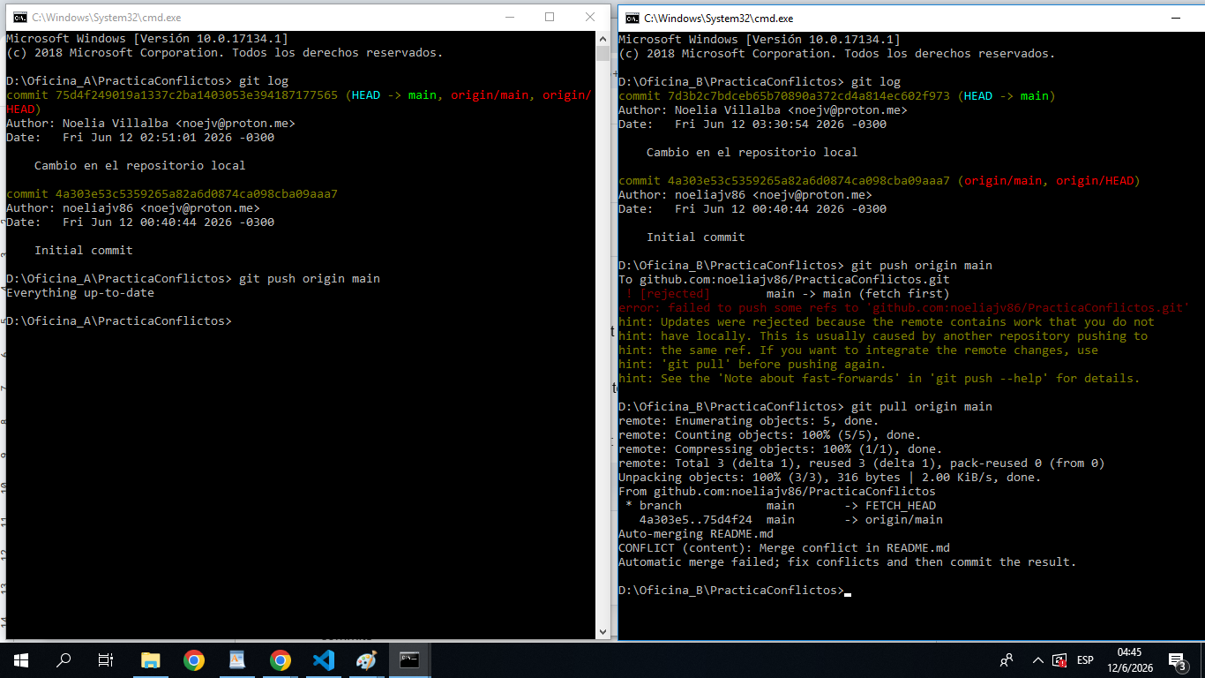Click commit hash 75d4f249019a1337 in Oficina_A

196,94
